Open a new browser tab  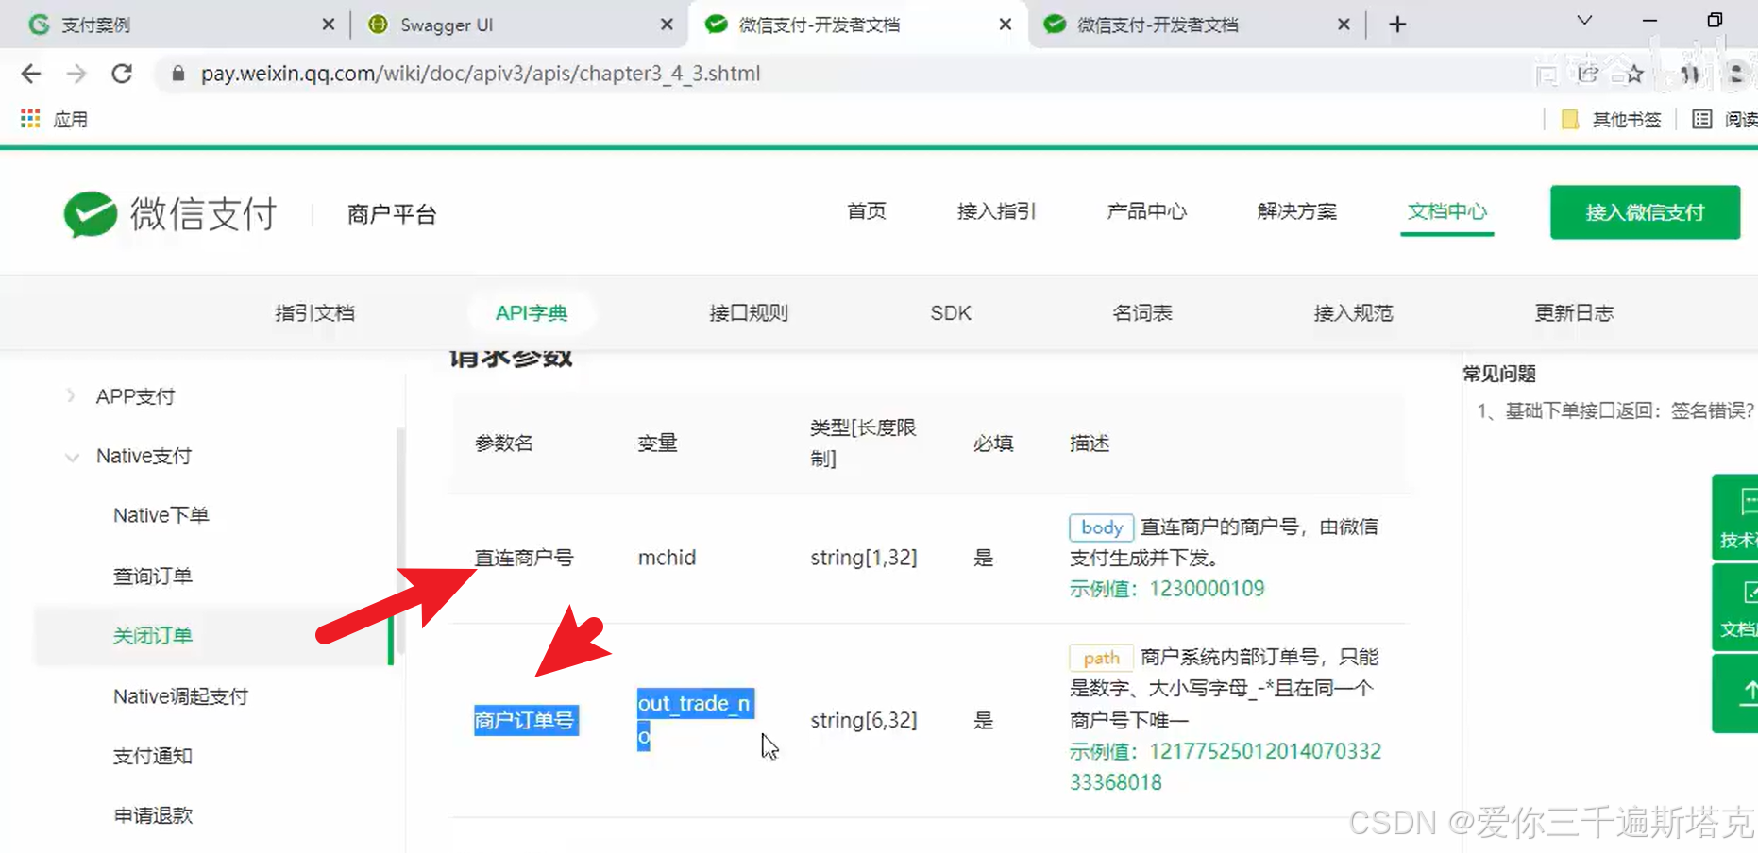(x=1397, y=25)
